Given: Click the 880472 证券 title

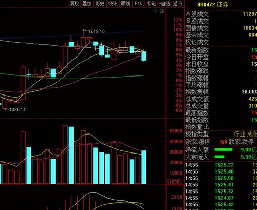Looking at the screenshot, I should (x=213, y=5).
